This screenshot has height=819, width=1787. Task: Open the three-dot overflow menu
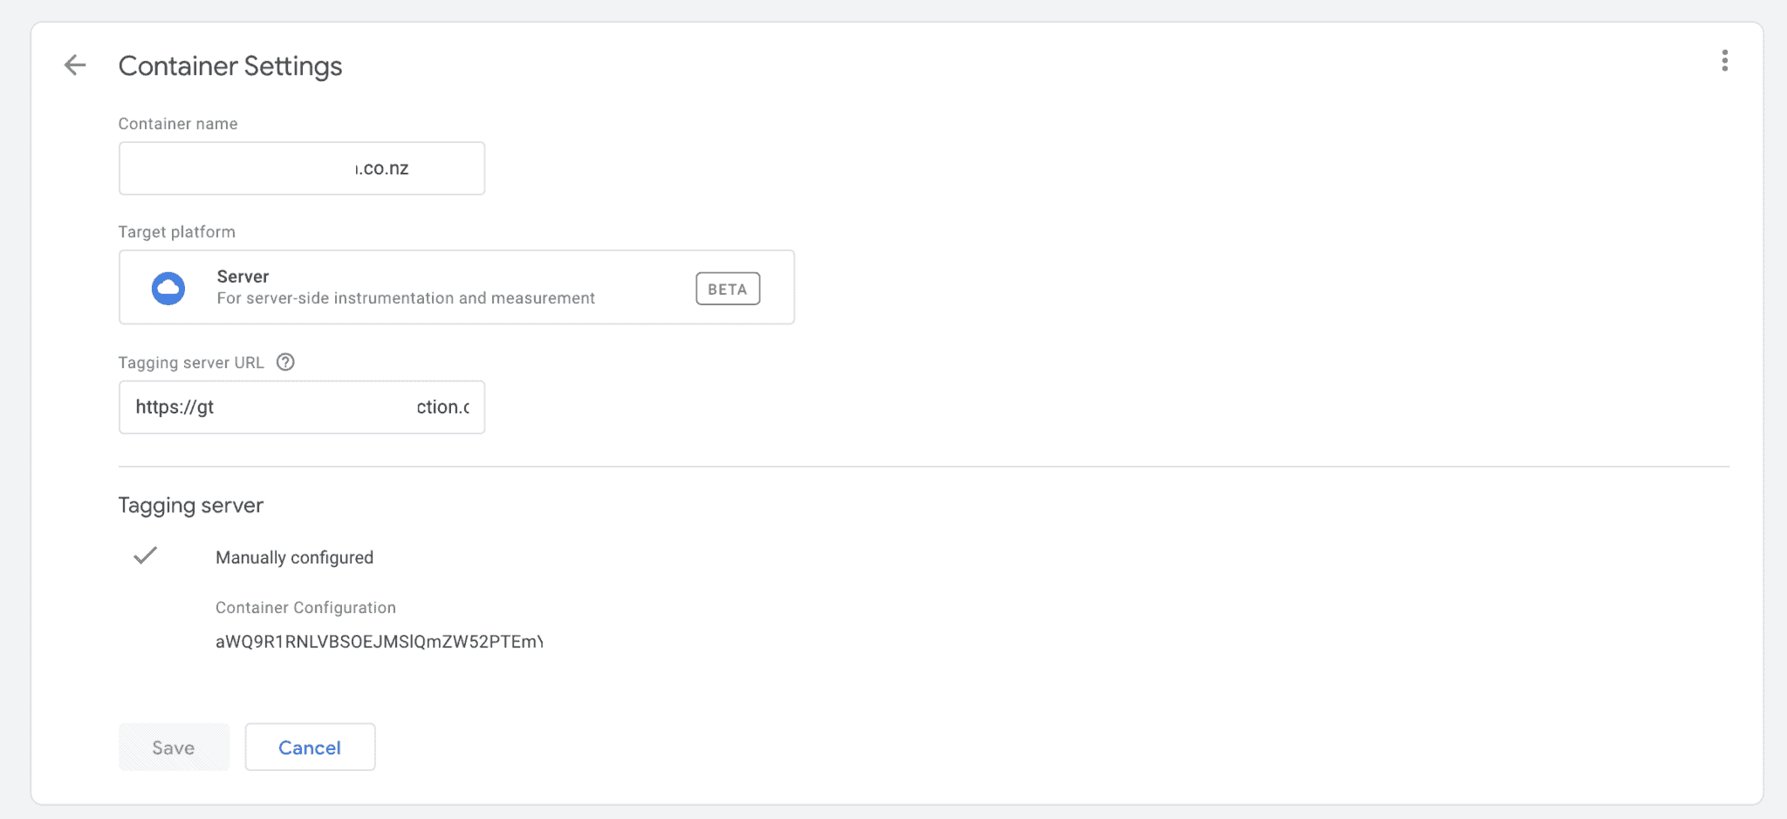[1724, 61]
